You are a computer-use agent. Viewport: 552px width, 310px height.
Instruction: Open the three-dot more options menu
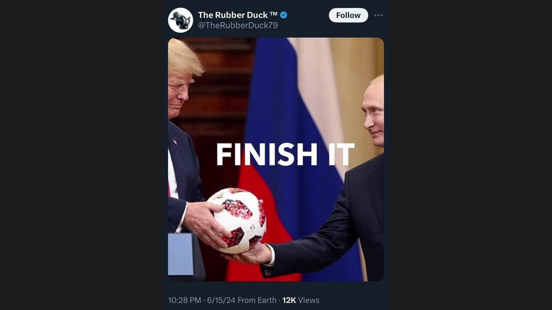pyautogui.click(x=378, y=15)
